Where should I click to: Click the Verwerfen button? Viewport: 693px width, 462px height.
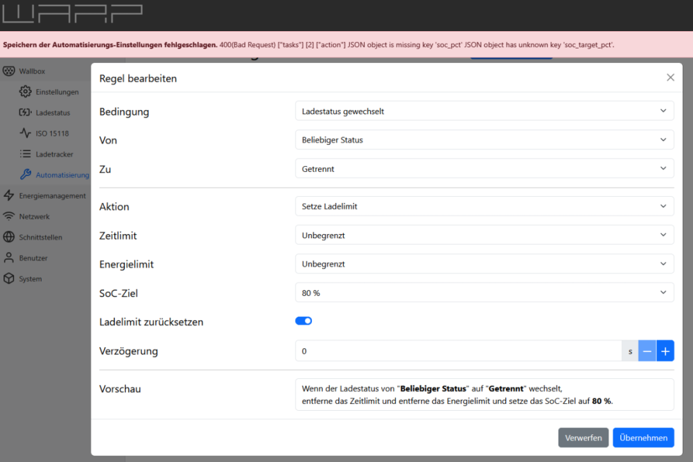583,437
